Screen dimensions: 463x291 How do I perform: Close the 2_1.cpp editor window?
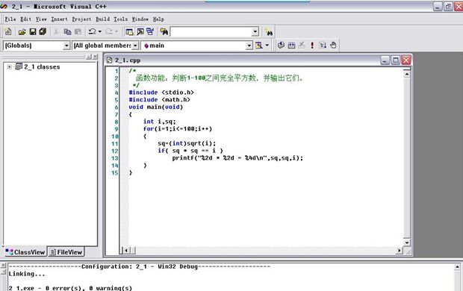coord(406,60)
